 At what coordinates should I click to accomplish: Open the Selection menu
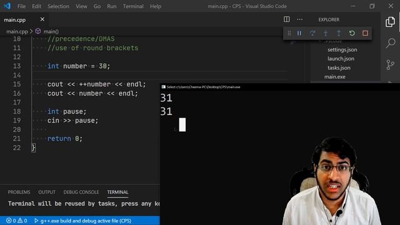(58, 6)
